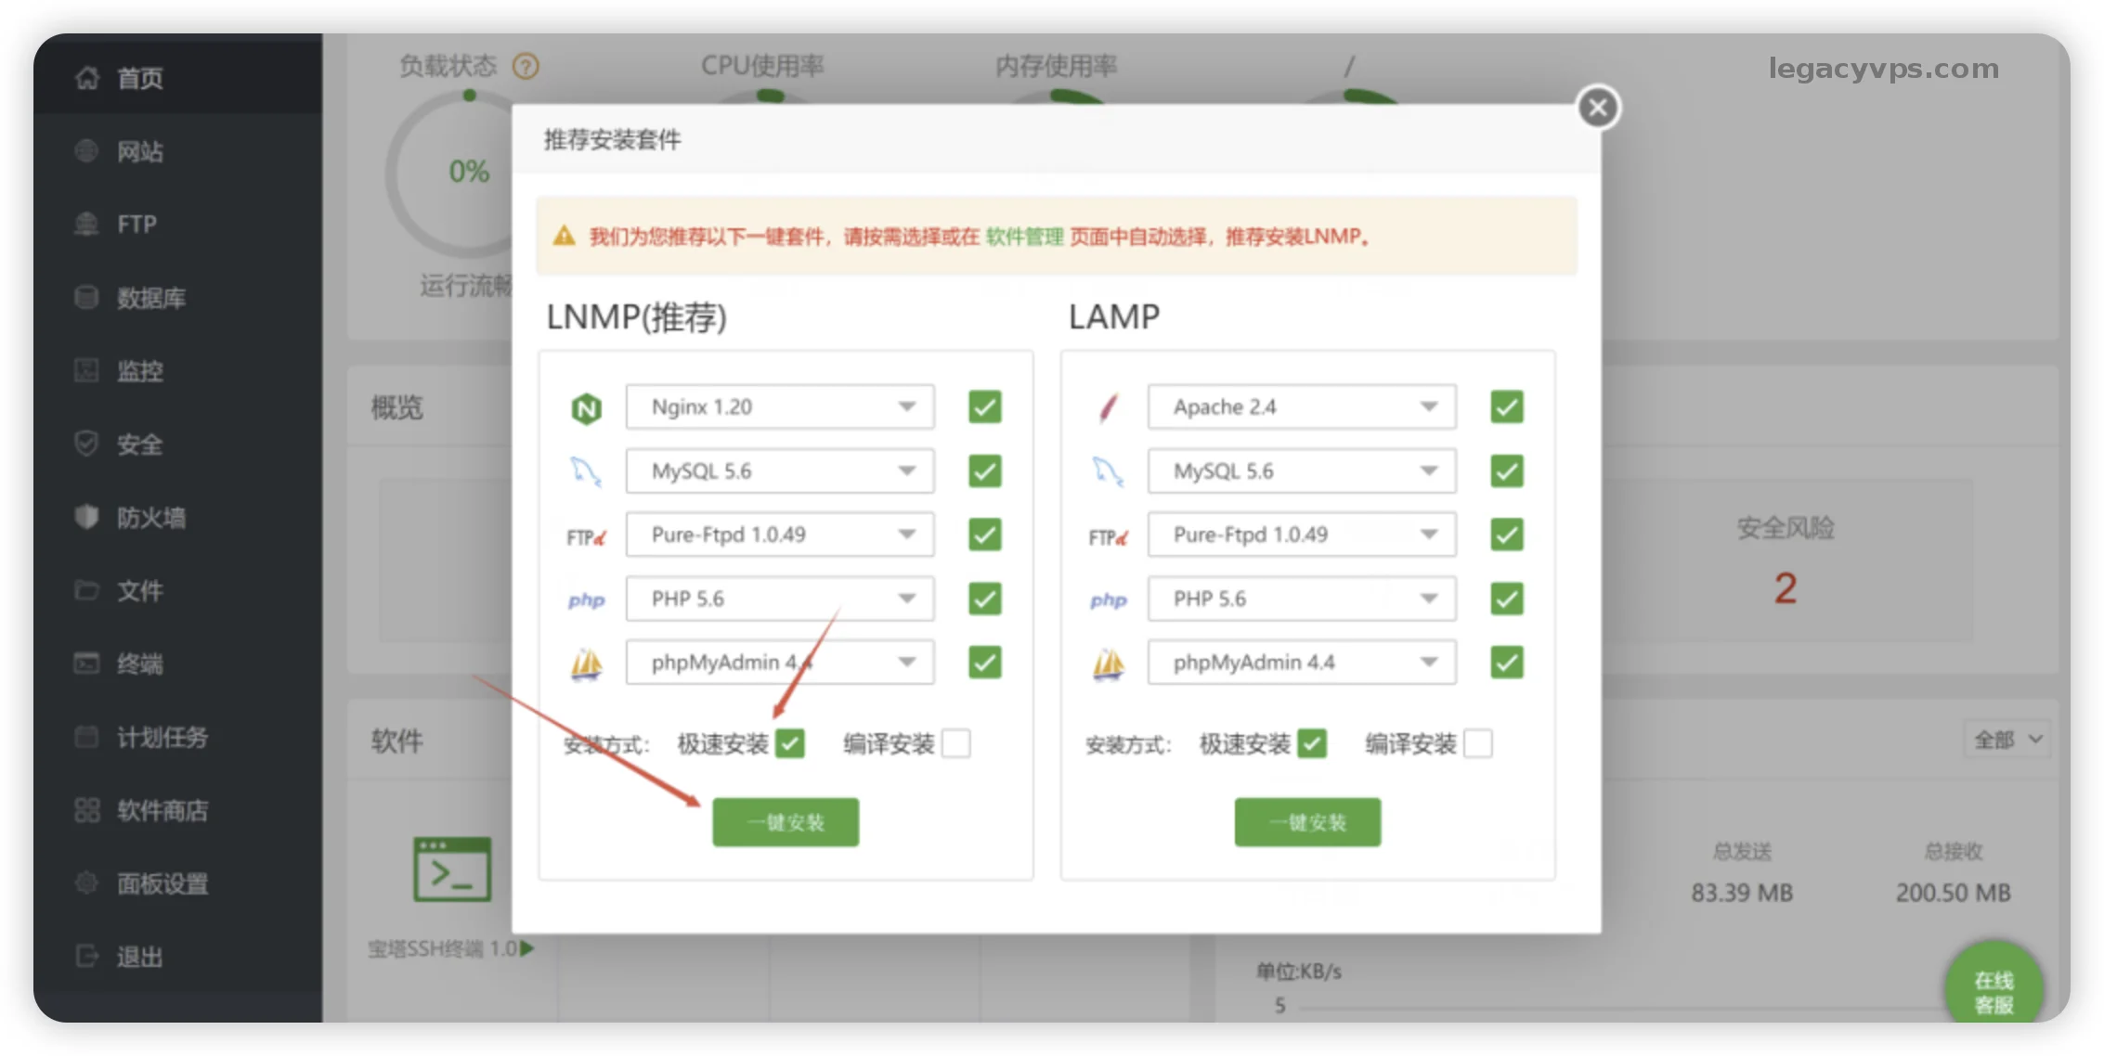Click the home icon in the sidebar
2104x1056 pixels.
click(x=87, y=78)
